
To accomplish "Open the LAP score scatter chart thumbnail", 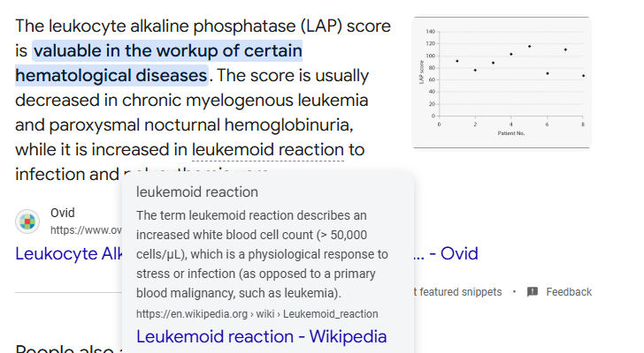I will tap(502, 82).
